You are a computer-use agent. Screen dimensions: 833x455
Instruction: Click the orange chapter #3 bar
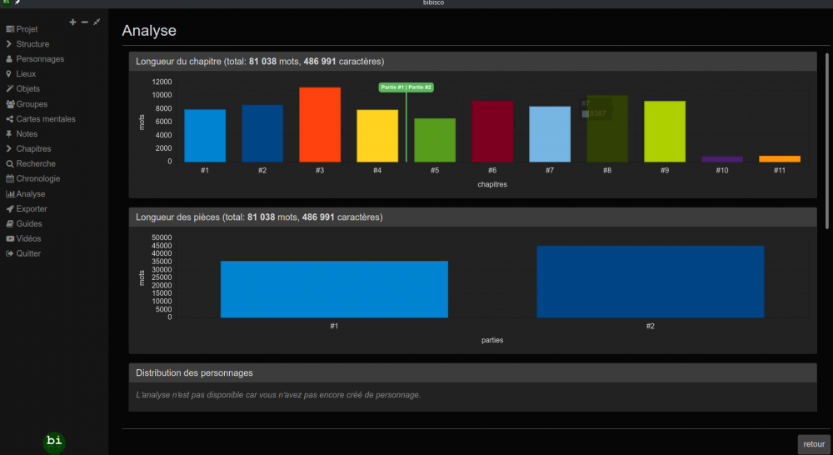point(320,124)
